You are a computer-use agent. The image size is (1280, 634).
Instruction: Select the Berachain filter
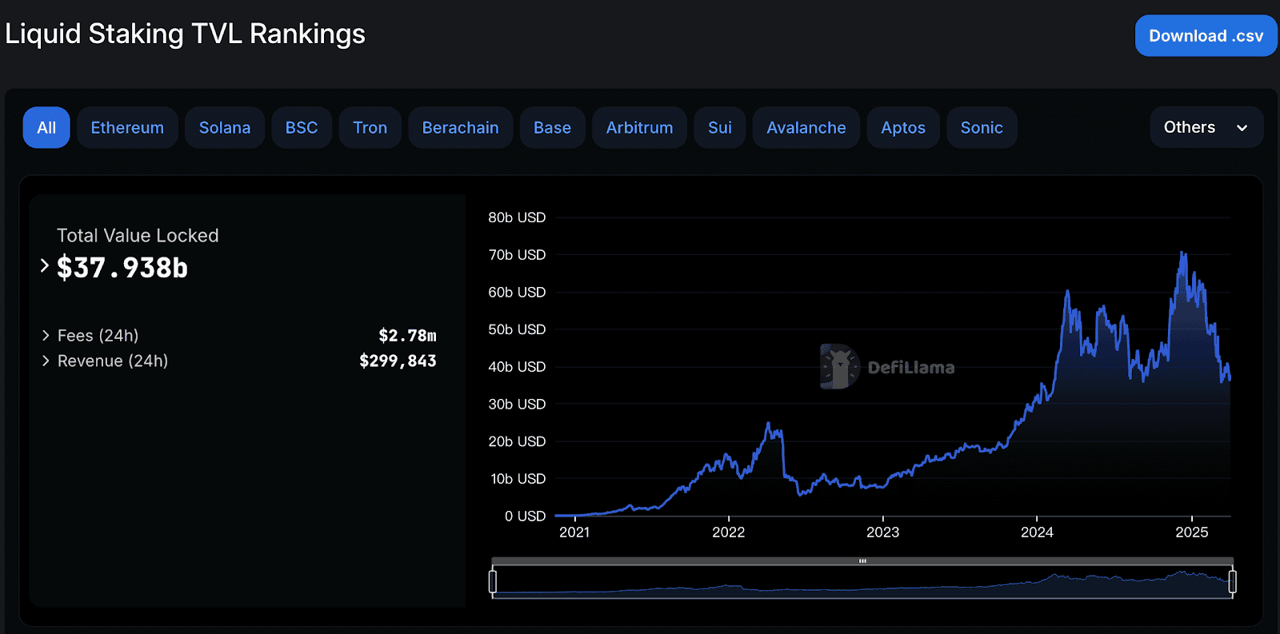460,128
